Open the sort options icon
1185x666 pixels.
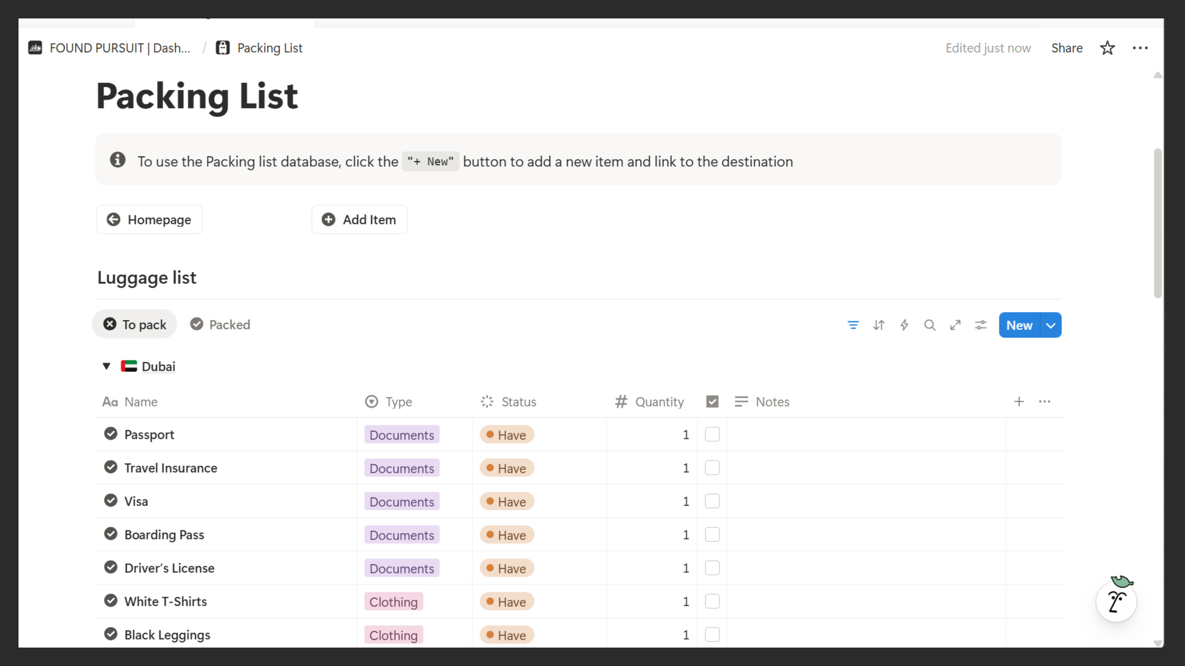tap(878, 325)
